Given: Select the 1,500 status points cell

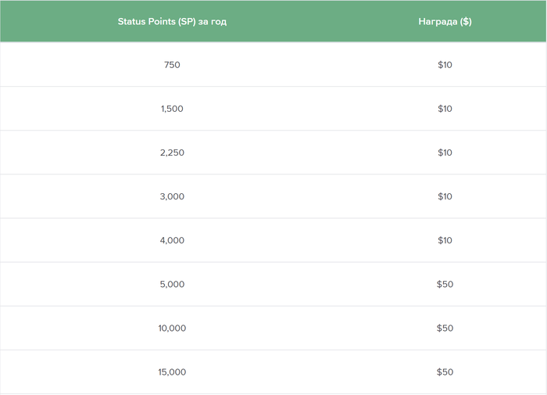Looking at the screenshot, I should 172,109.
